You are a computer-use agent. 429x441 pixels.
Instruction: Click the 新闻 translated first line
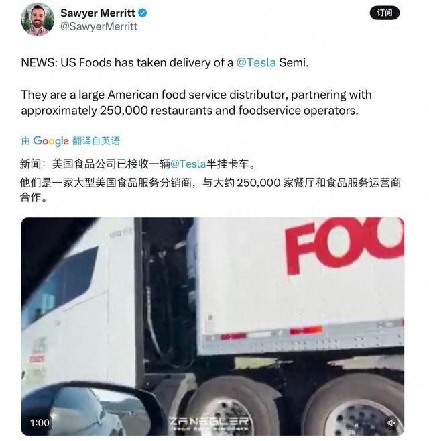point(137,164)
